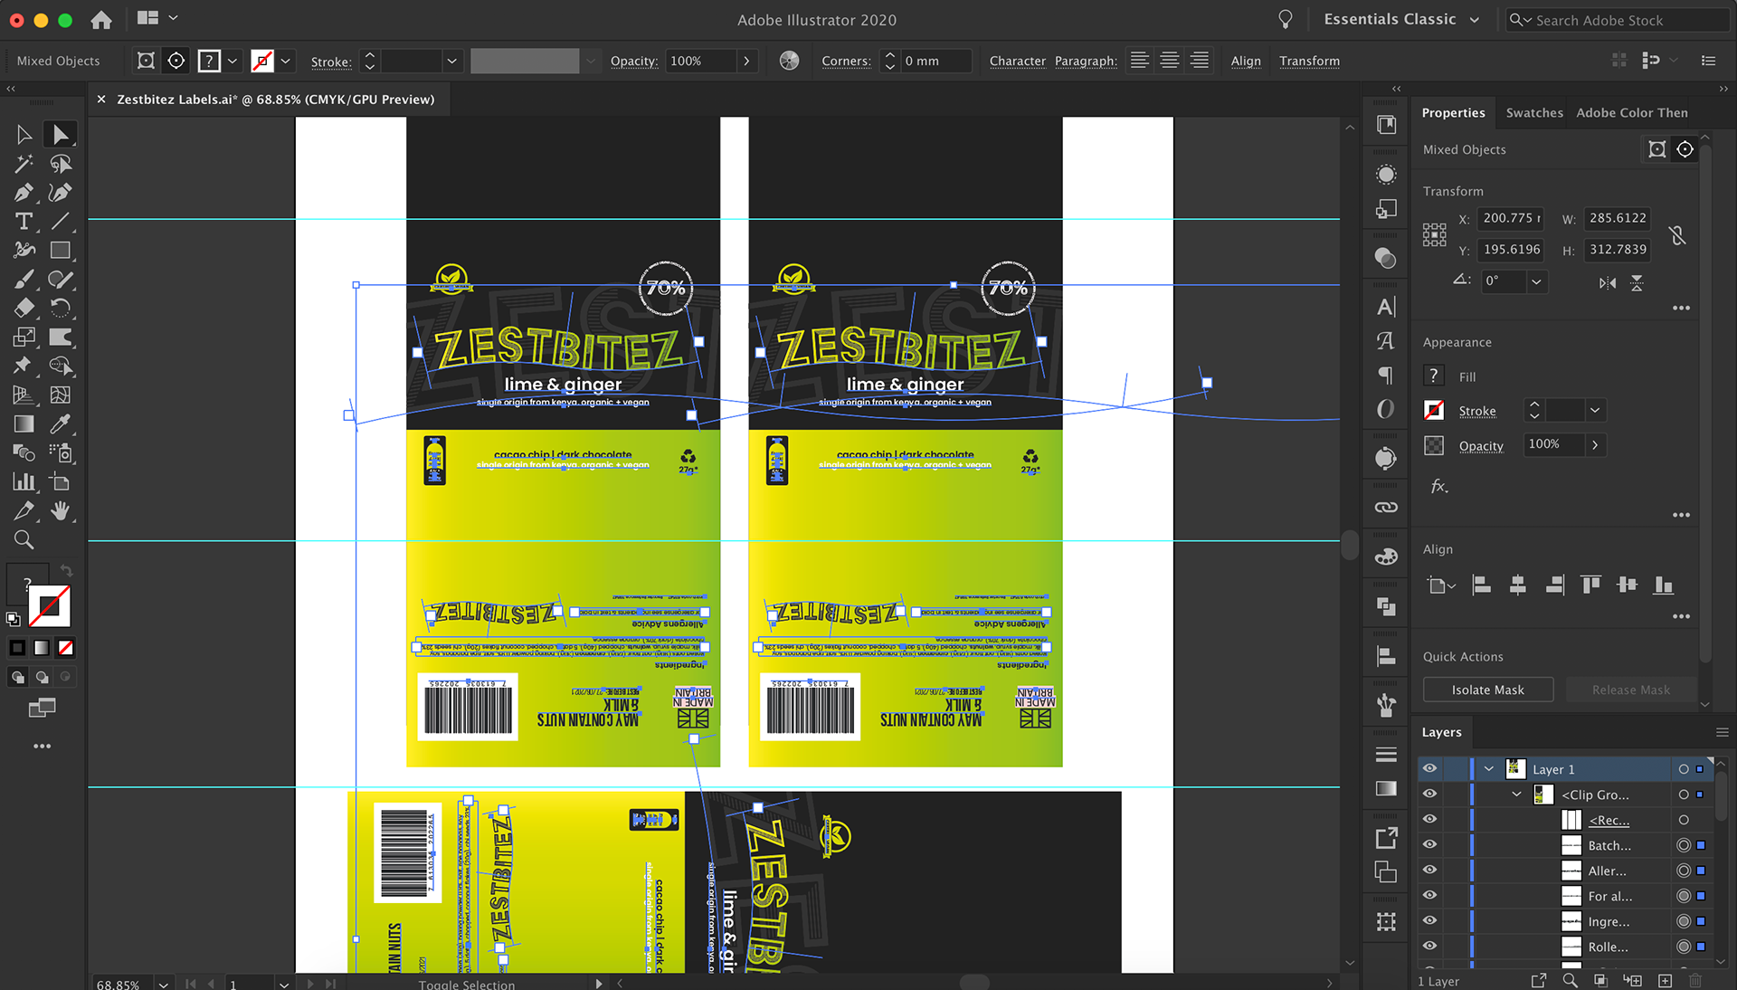Switch to Swatches tab
Screen dimensions: 1737x990
click(x=1534, y=113)
